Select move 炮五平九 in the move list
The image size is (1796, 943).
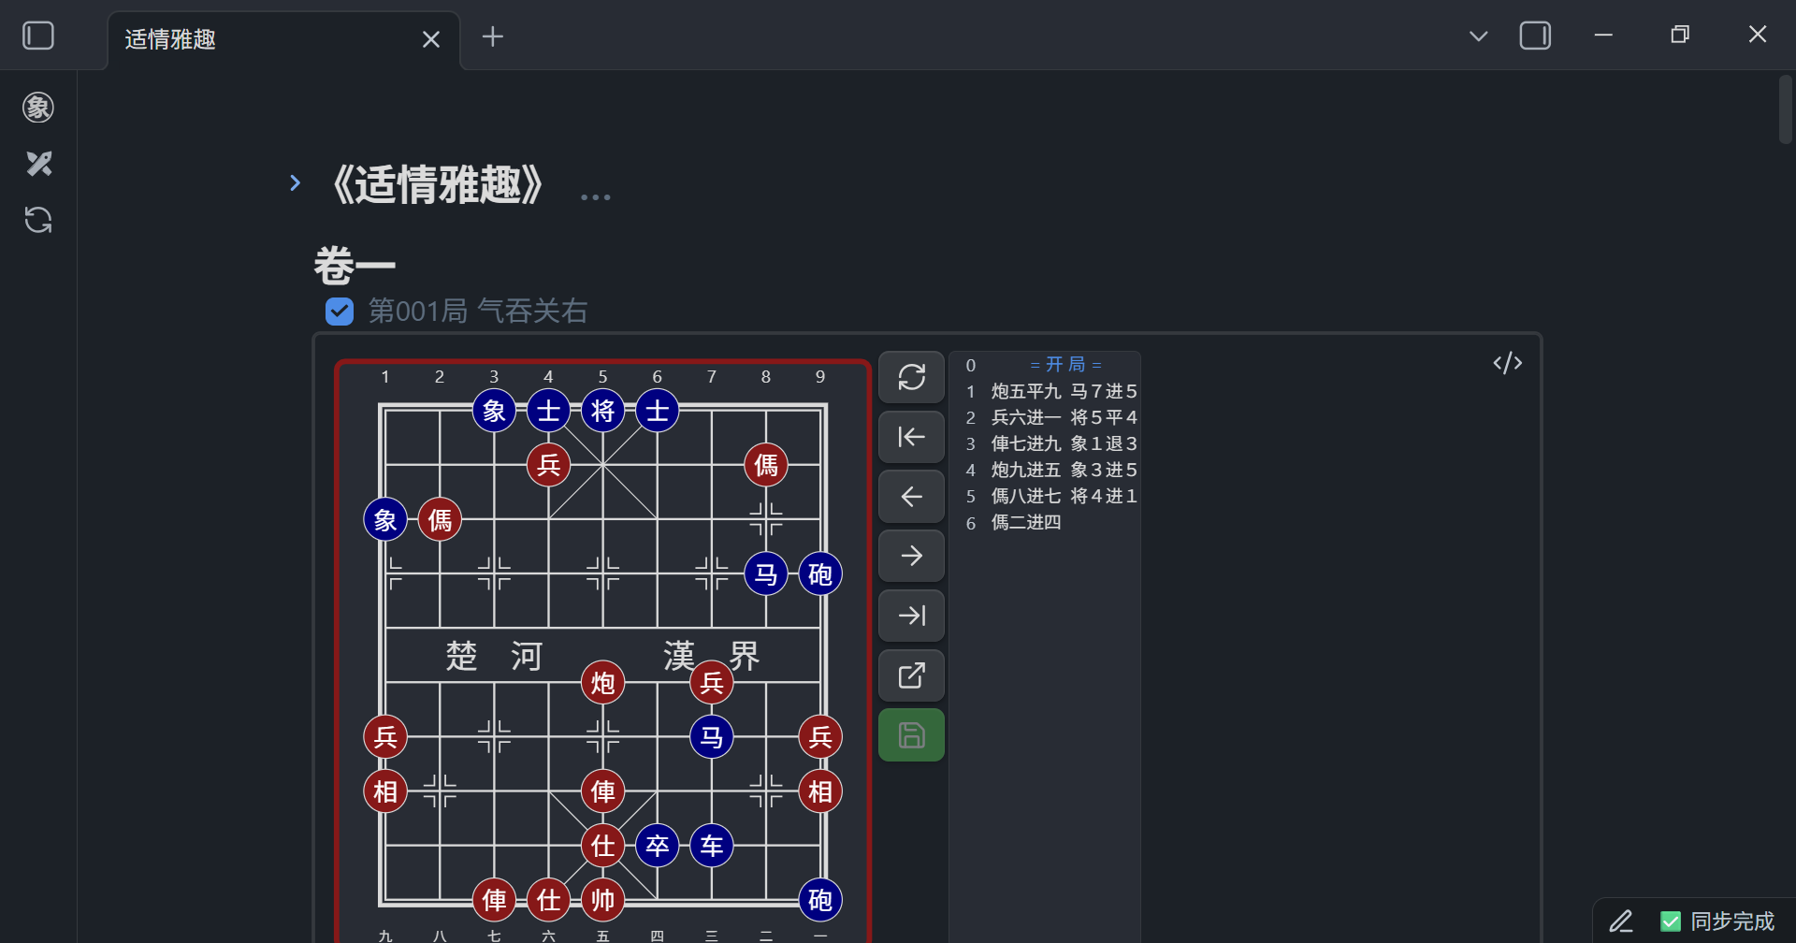coord(1025,391)
